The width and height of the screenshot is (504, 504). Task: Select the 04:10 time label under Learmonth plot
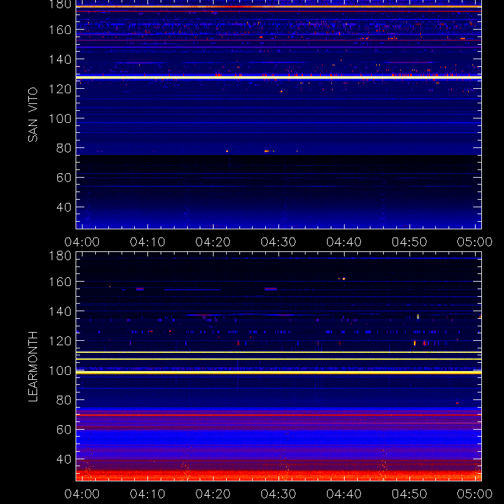click(x=147, y=494)
